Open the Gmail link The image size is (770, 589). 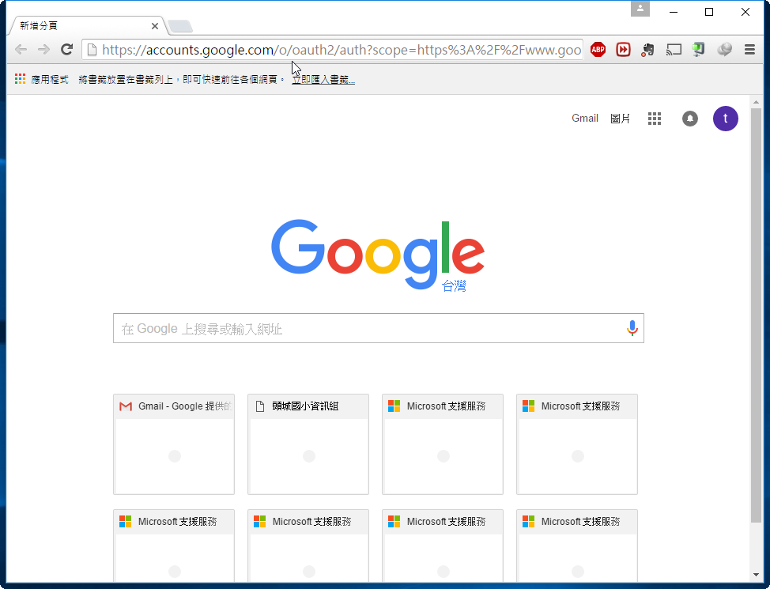pyautogui.click(x=584, y=119)
